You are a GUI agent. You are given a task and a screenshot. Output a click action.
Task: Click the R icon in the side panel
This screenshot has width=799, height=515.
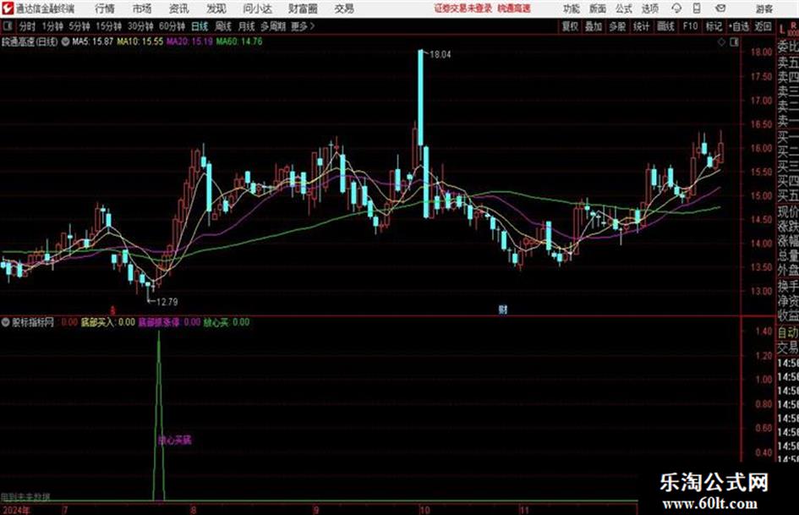(x=793, y=25)
